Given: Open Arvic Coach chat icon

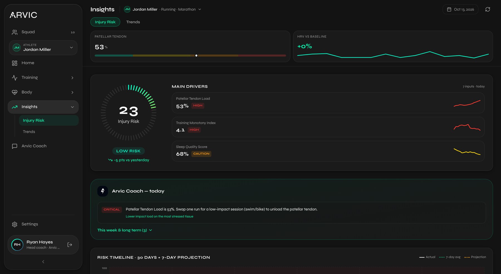Looking at the screenshot, I should [x=14, y=146].
